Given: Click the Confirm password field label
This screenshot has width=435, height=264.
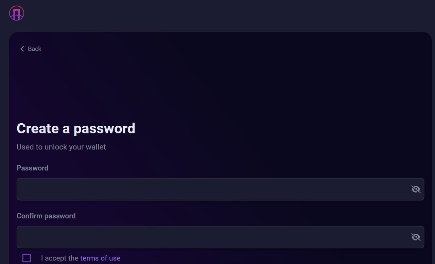Looking at the screenshot, I should click(46, 216).
